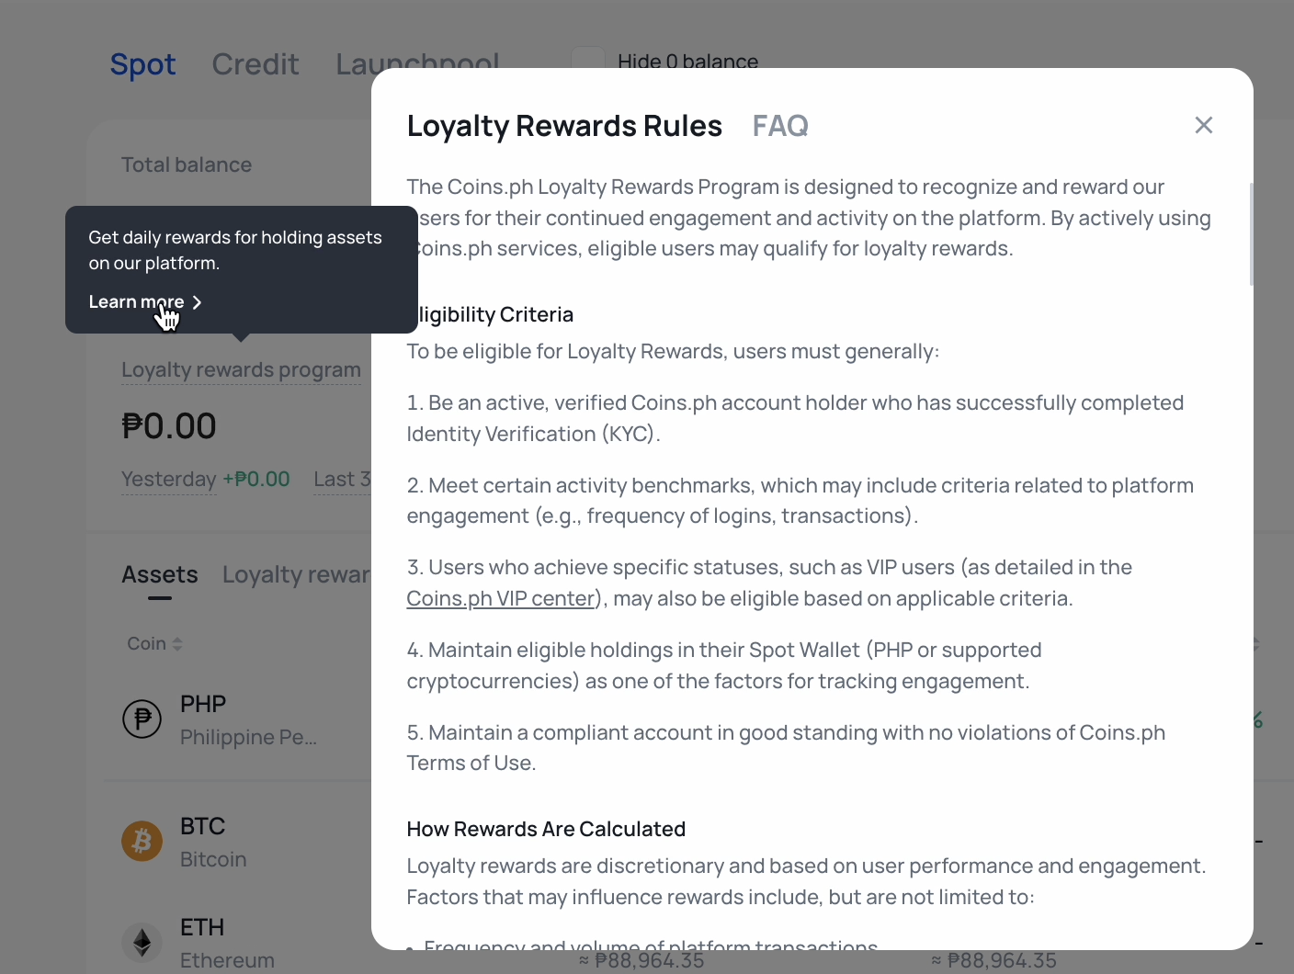This screenshot has height=974, width=1294.
Task: Switch to the FAQ tab
Action: [x=780, y=126]
